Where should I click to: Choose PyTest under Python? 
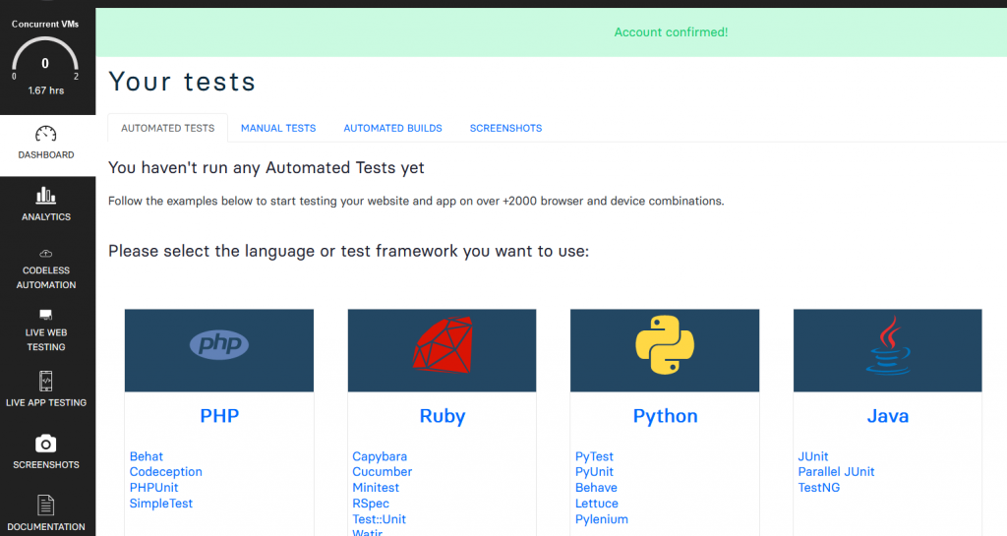point(594,456)
